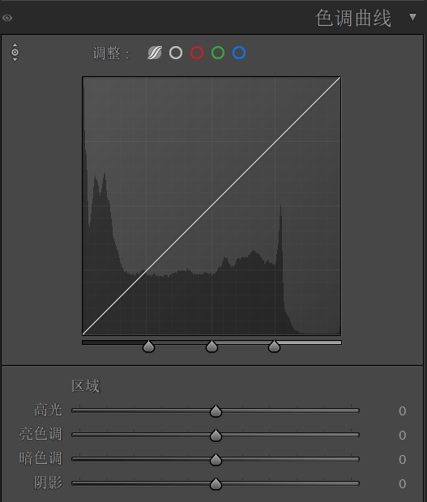Click the 高光 value field
This screenshot has width=427, height=502.
(403, 411)
